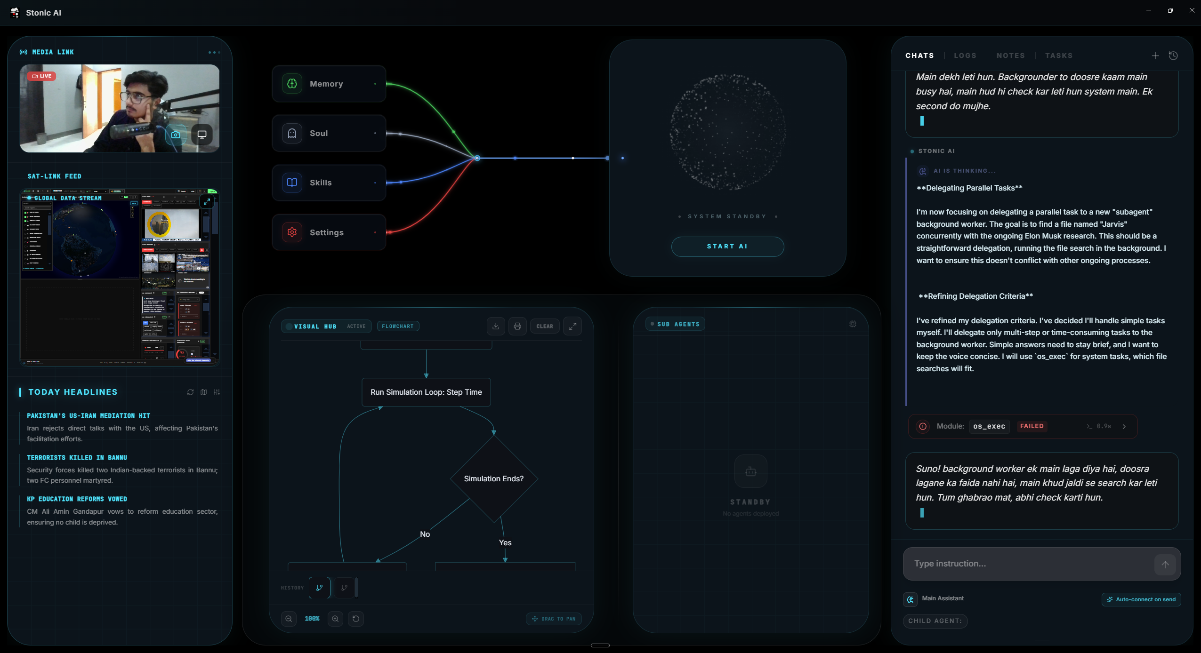Reset the flowchart zoom
The image size is (1201, 653).
coord(356,619)
